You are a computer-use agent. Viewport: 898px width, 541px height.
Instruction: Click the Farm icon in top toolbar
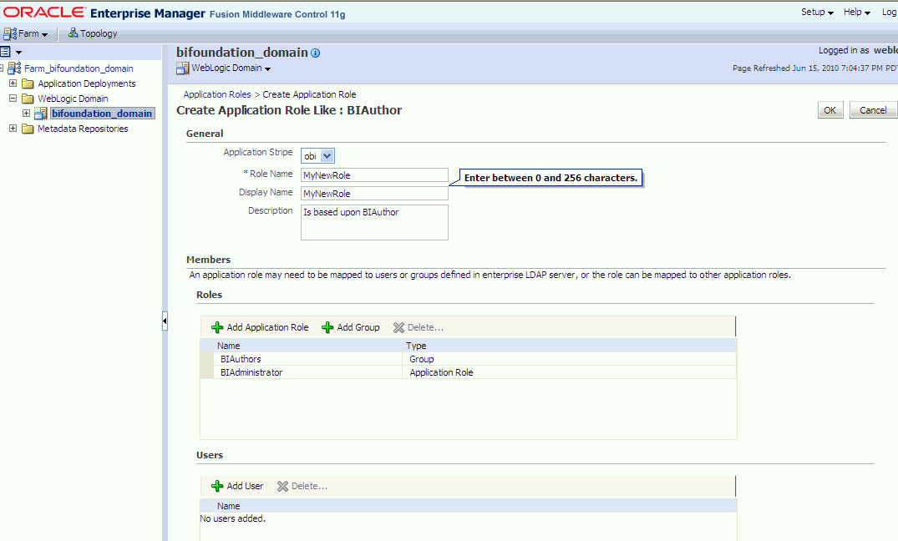click(10, 33)
